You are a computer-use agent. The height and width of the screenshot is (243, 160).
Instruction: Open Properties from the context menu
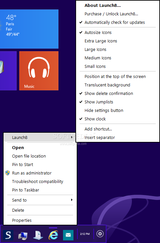40,220
